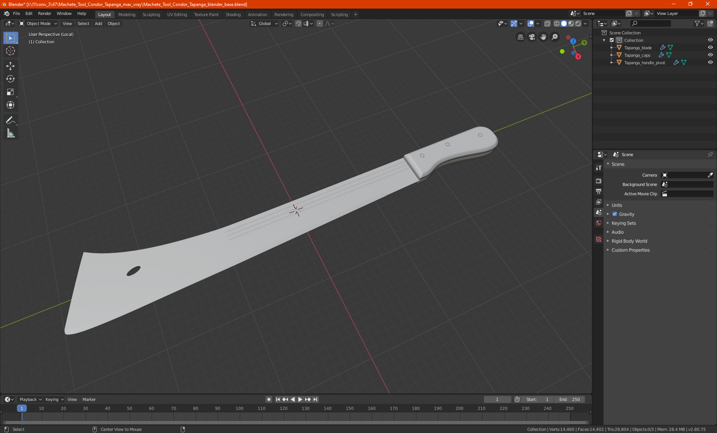
Task: Click the pan view hand icon
Action: pos(543,37)
